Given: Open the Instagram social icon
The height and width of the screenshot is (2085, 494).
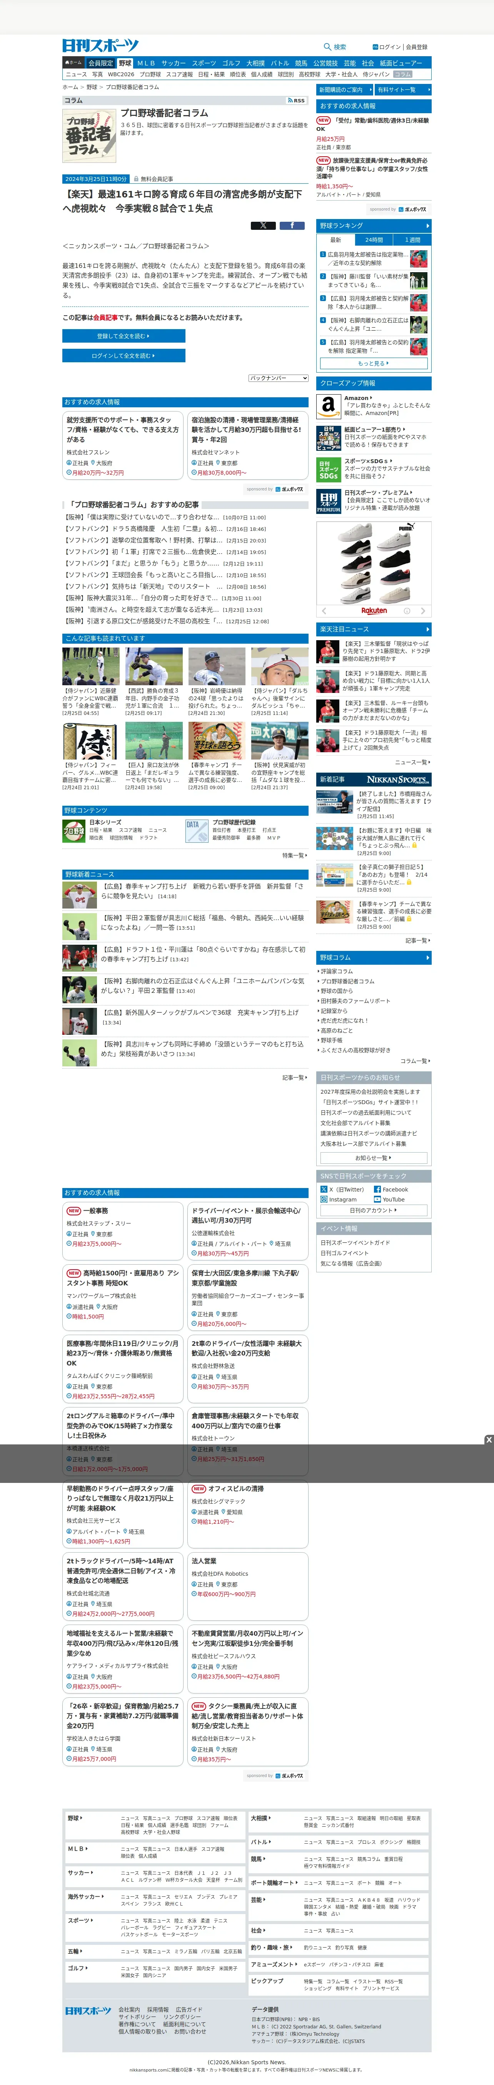Looking at the screenshot, I should click(324, 1200).
